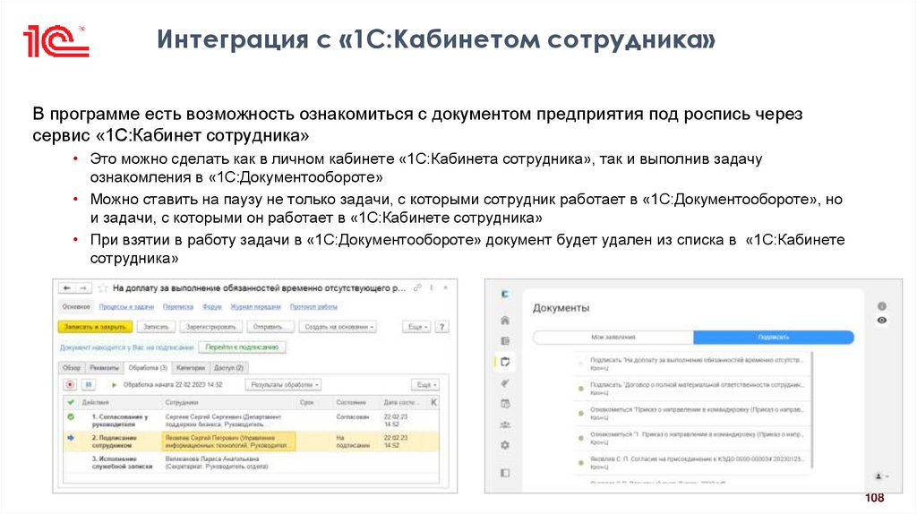The height and width of the screenshot is (514, 917).
Task: Click the green play processing icon
Action: (114, 385)
